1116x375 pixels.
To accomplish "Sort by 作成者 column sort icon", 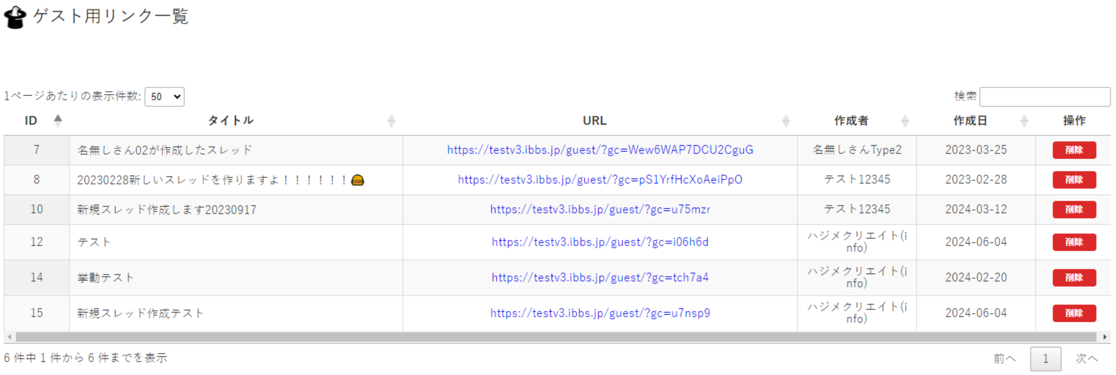I will 905,121.
